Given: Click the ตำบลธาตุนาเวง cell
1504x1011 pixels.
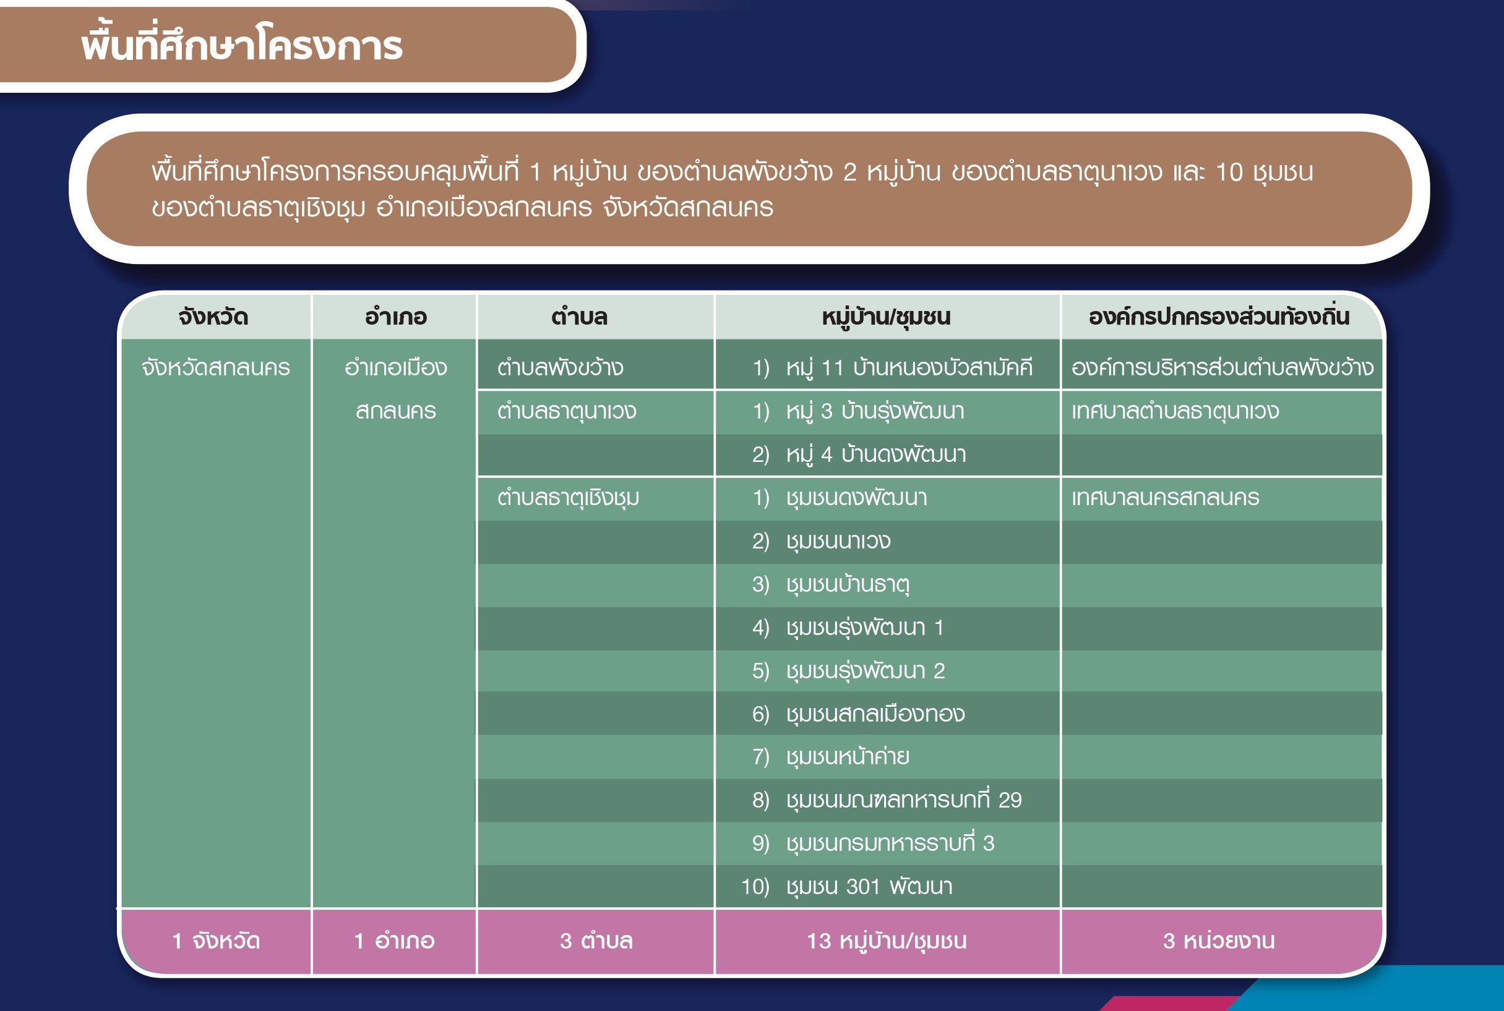Looking at the screenshot, I should click(566, 411).
